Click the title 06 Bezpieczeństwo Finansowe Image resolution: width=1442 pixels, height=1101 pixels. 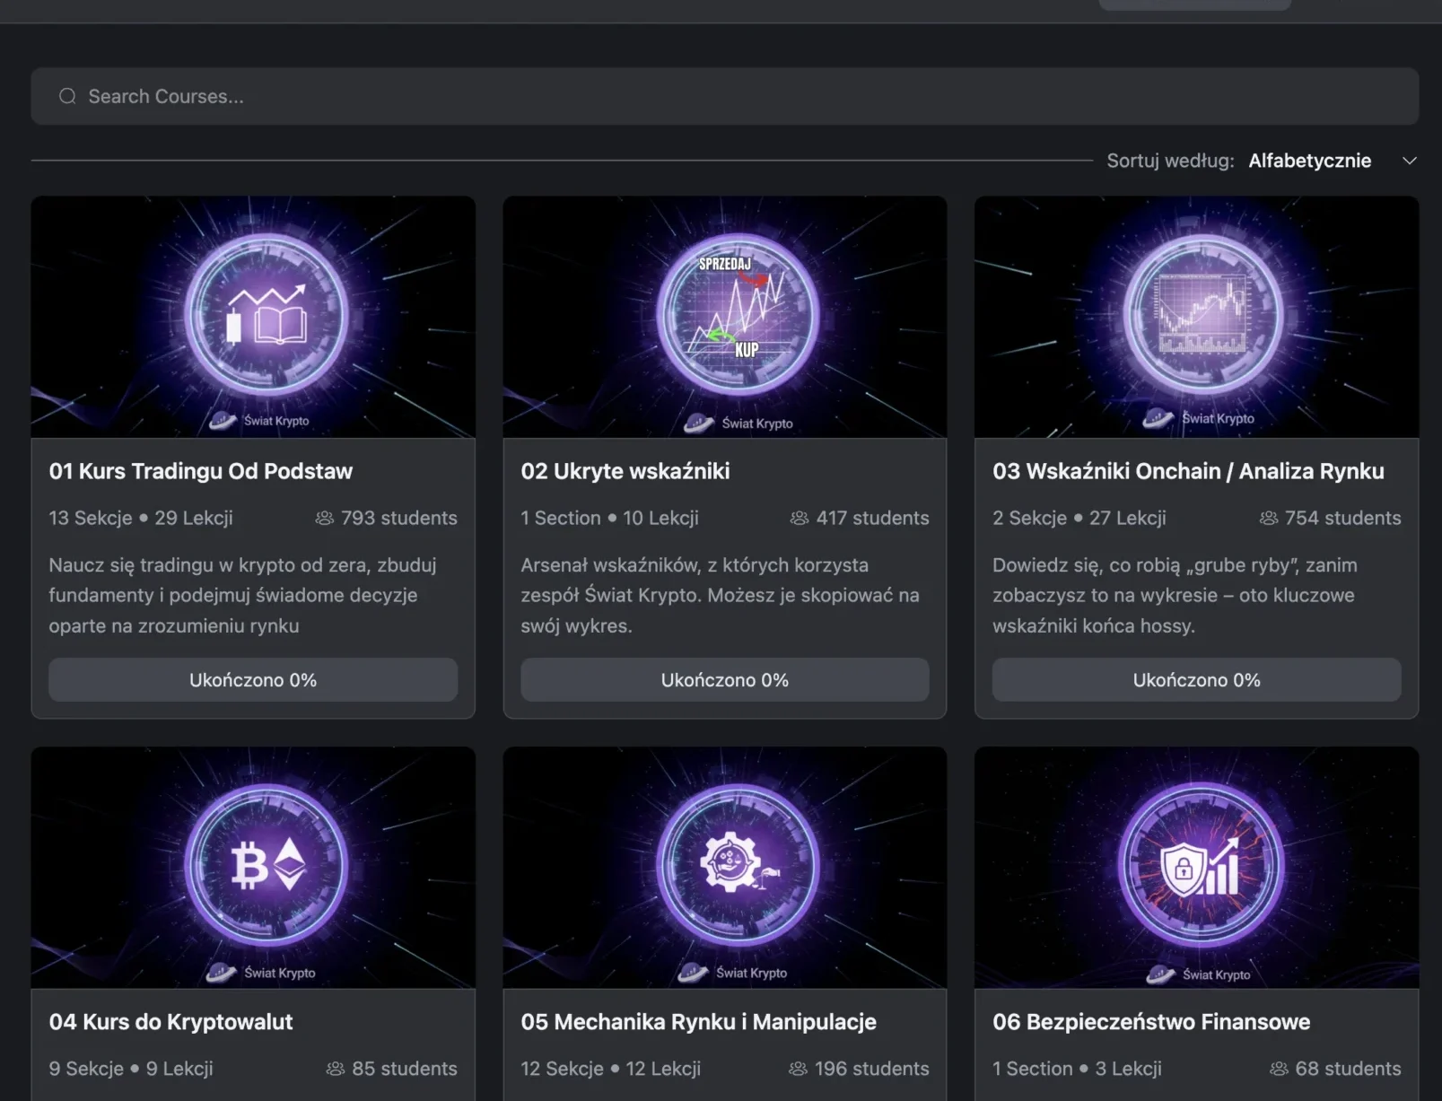click(1151, 1022)
